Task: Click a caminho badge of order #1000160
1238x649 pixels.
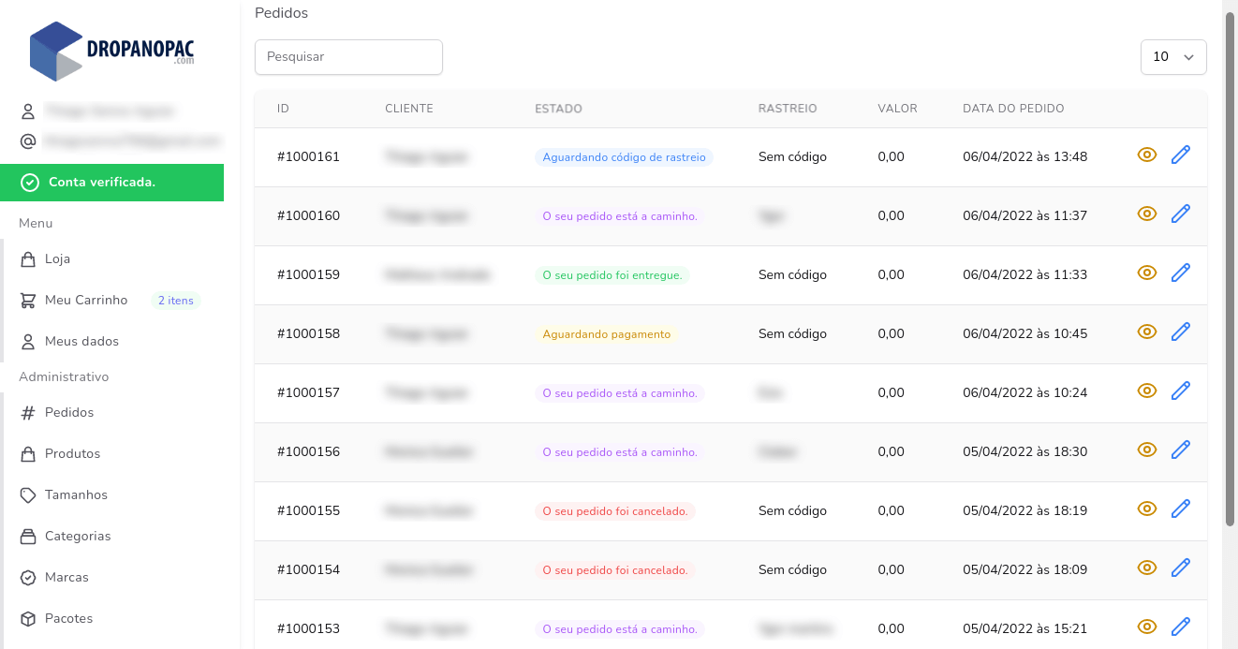Action: tap(620, 216)
